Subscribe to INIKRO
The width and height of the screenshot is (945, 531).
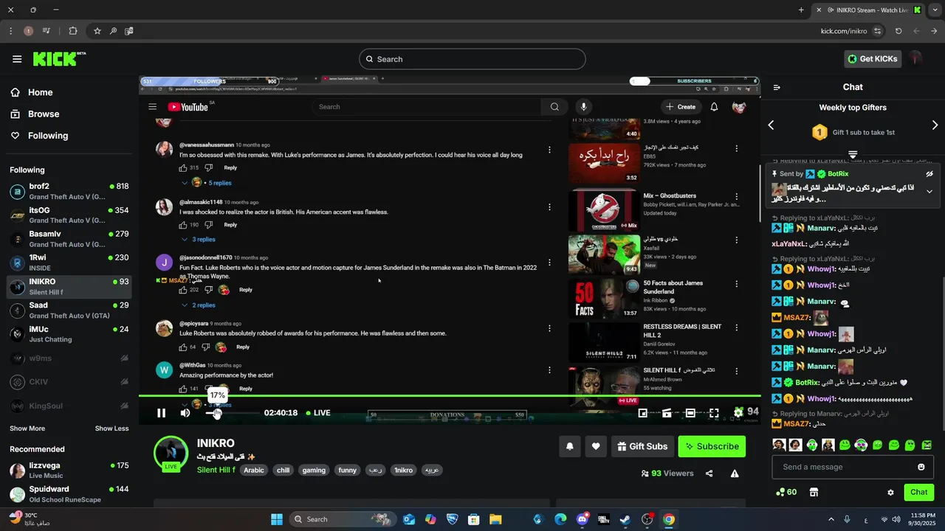(712, 446)
